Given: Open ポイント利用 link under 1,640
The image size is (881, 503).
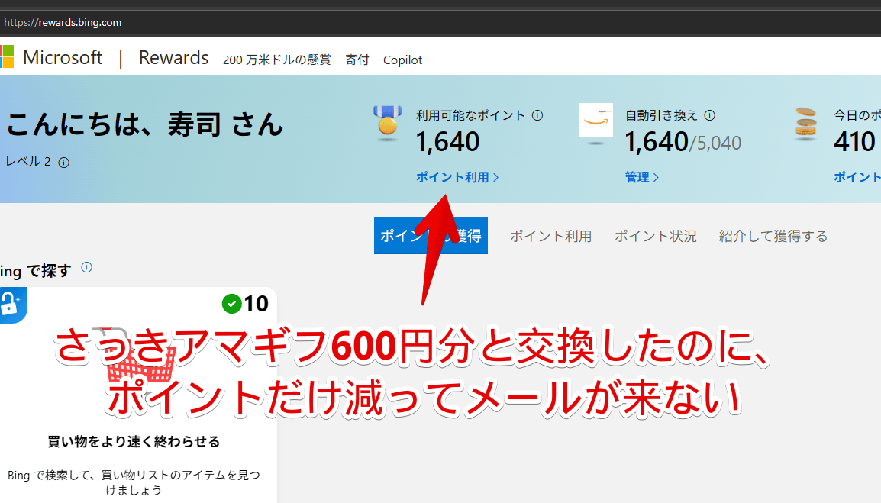Looking at the screenshot, I should click(457, 177).
